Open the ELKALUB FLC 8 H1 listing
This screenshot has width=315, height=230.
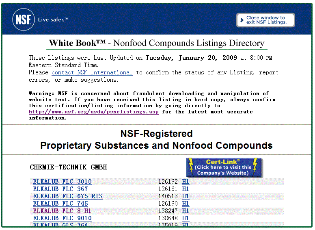coord(62,211)
